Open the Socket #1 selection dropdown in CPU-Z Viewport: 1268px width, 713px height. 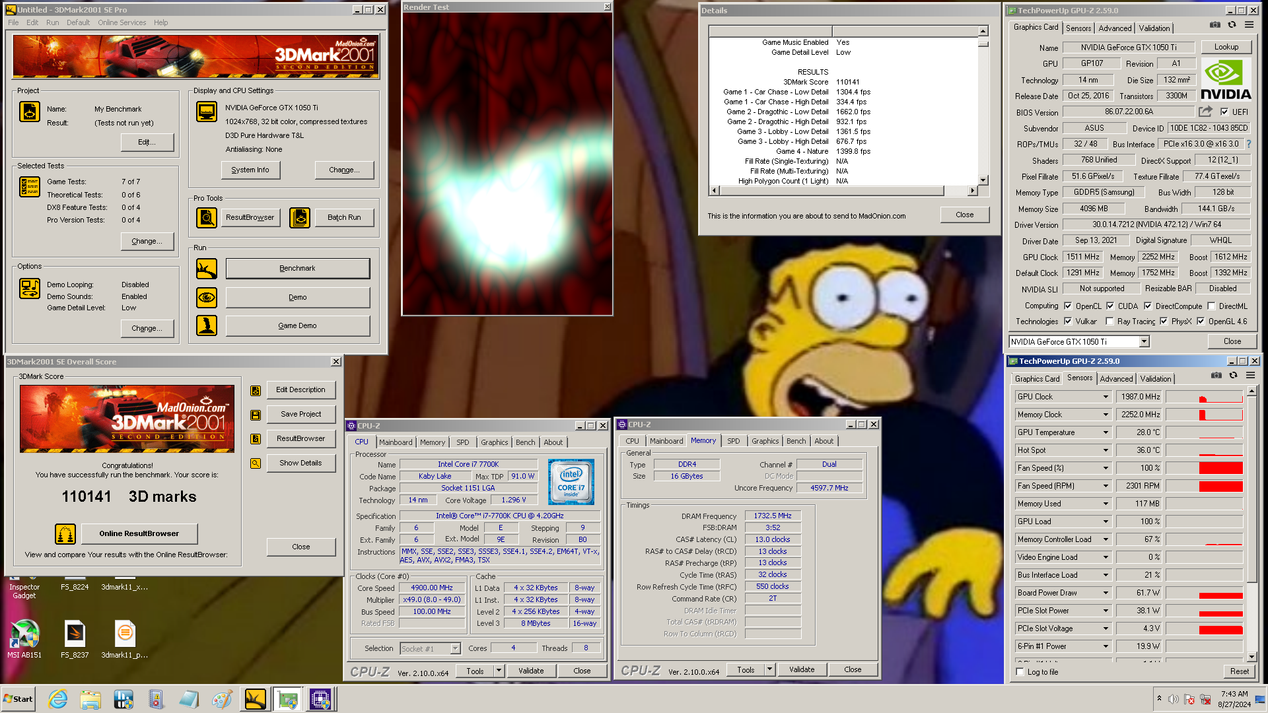tap(455, 649)
